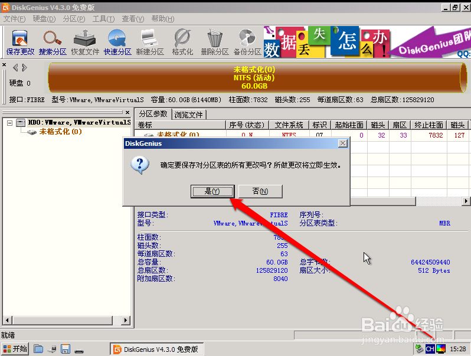Click the 512 Bytes sector size value
Screen dimensions: 471x356
434,270
